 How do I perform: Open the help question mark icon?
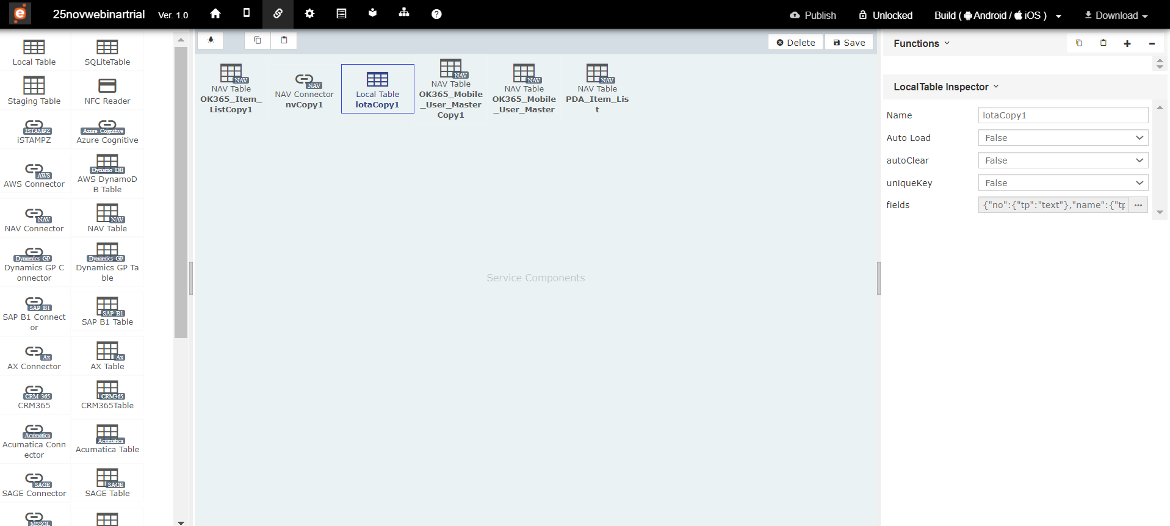pos(436,14)
